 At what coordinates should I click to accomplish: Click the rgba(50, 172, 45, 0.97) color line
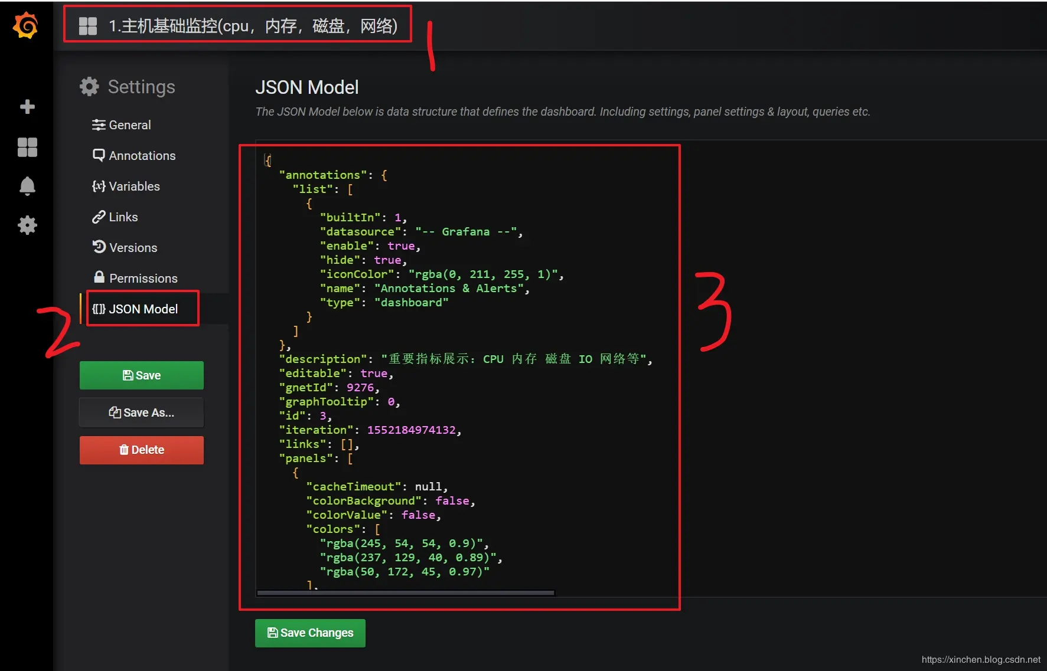click(x=405, y=571)
